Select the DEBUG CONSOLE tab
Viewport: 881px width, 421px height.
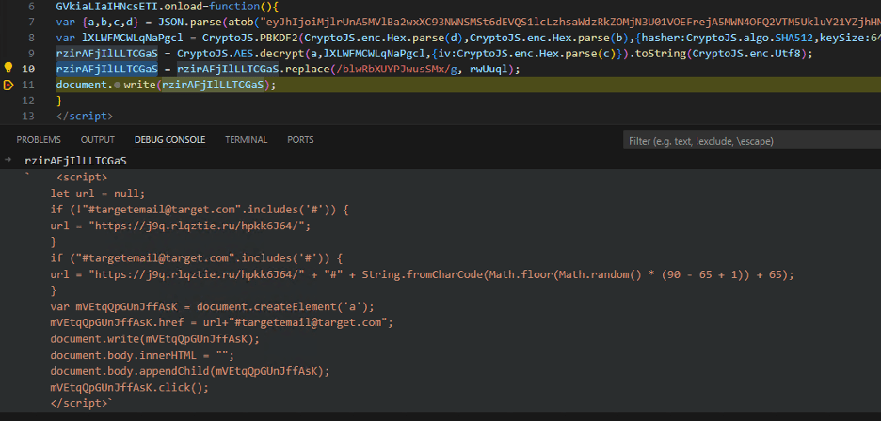[x=170, y=140]
